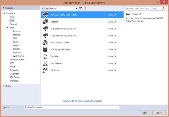This screenshot has height=117, width=169.
Task: Click the DataSet template icon
Action: (x=45, y=22)
